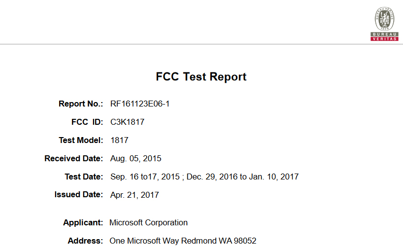Image resolution: width=403 pixels, height=249 pixels.
Task: Select test model value 1817
Action: (x=119, y=140)
